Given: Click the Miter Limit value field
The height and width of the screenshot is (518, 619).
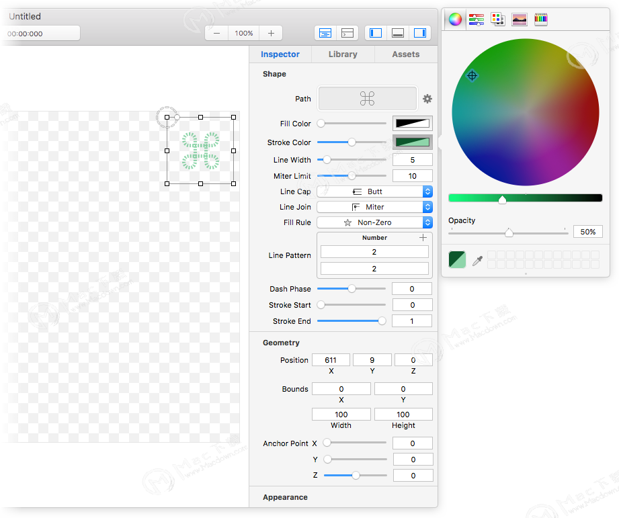Looking at the screenshot, I should tap(413, 175).
